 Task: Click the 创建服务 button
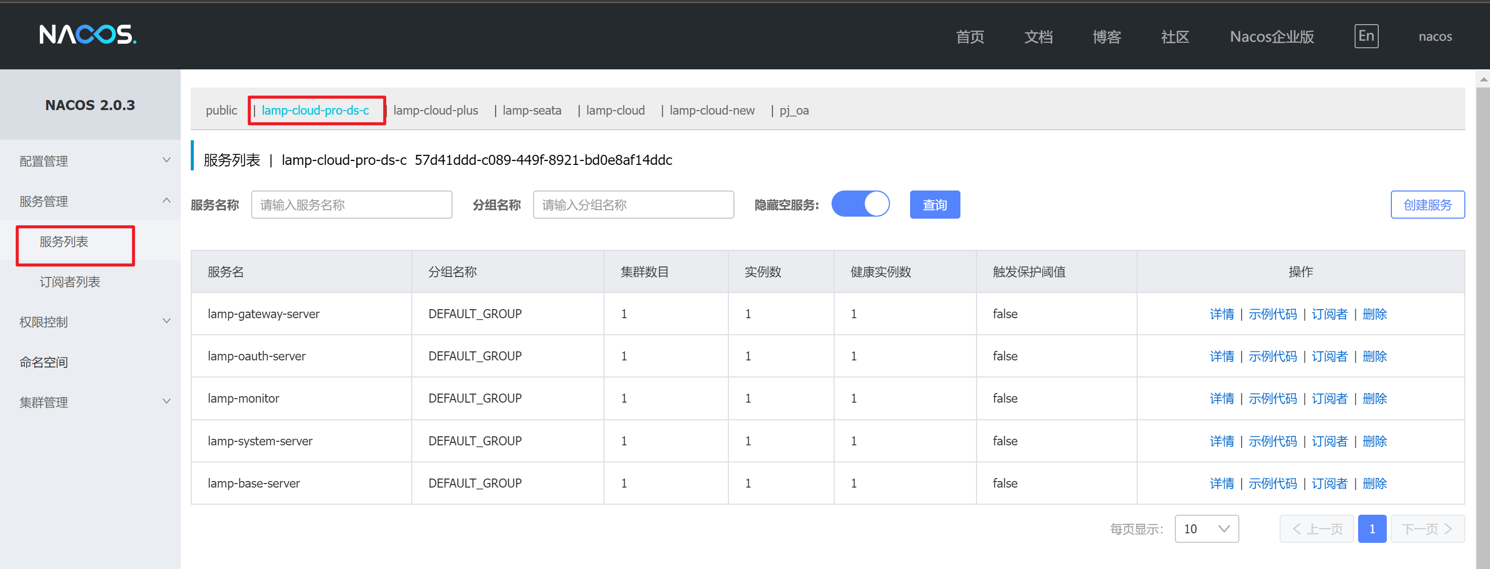coord(1427,205)
